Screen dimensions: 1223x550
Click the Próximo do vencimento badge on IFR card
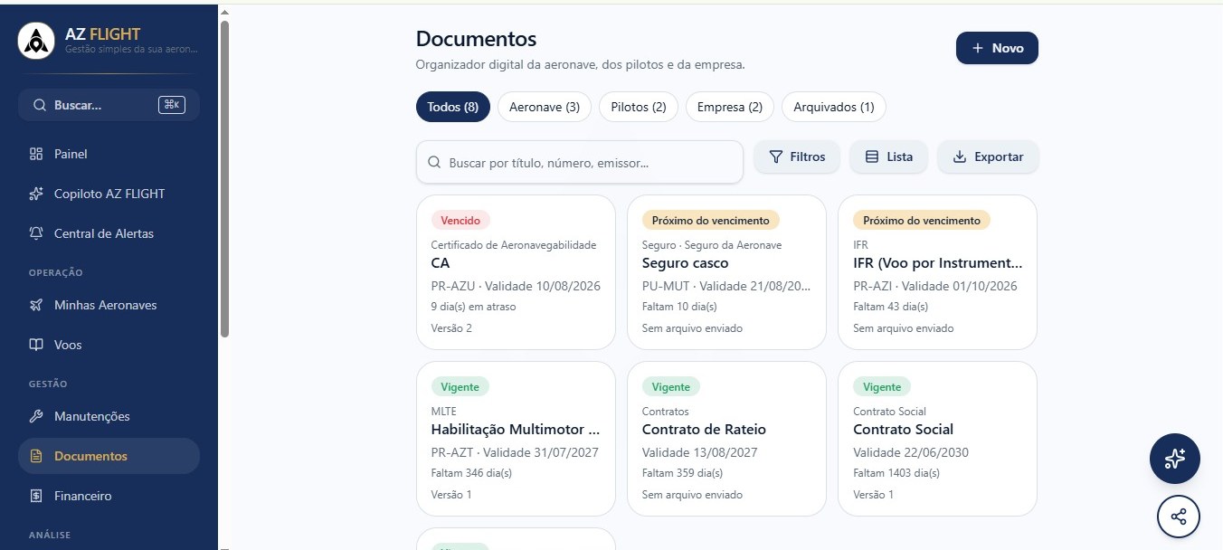(922, 220)
